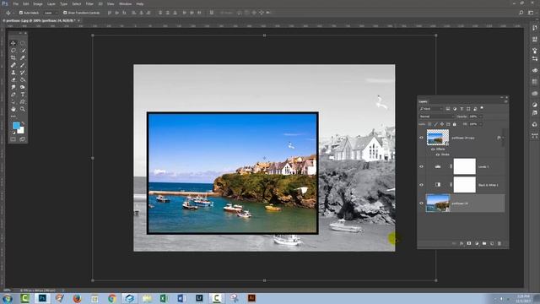Open Photoshop from the Windows taskbar

point(42,298)
